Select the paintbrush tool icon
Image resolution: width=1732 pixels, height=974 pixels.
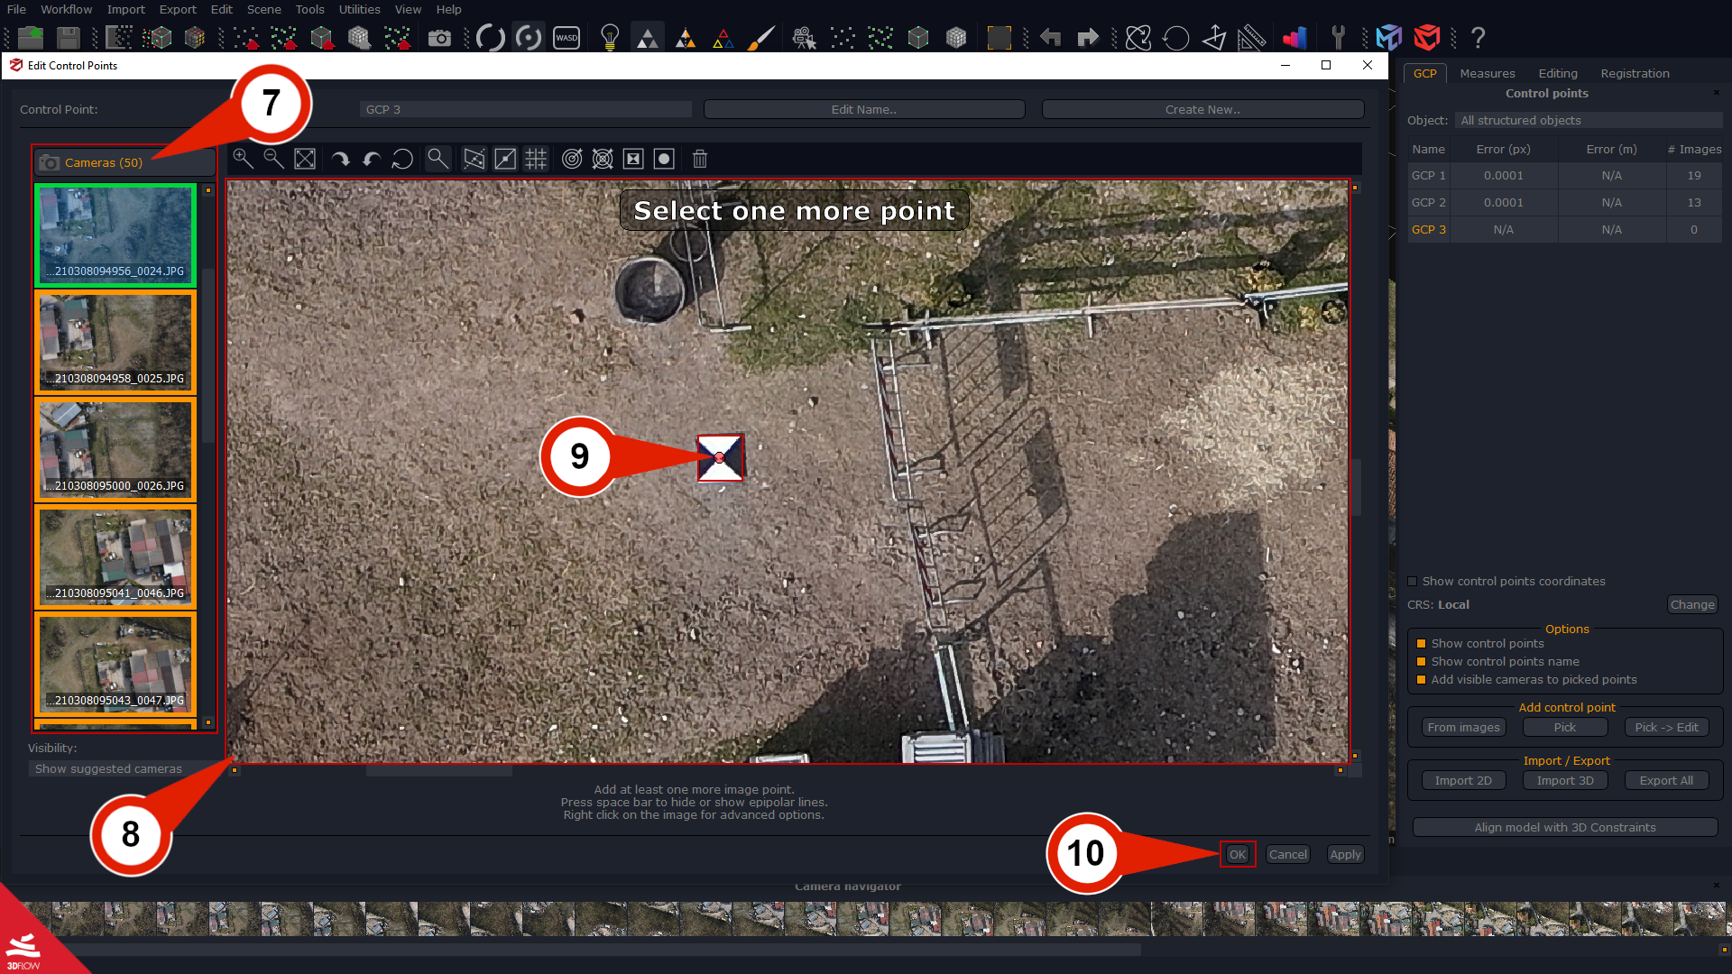tap(761, 38)
